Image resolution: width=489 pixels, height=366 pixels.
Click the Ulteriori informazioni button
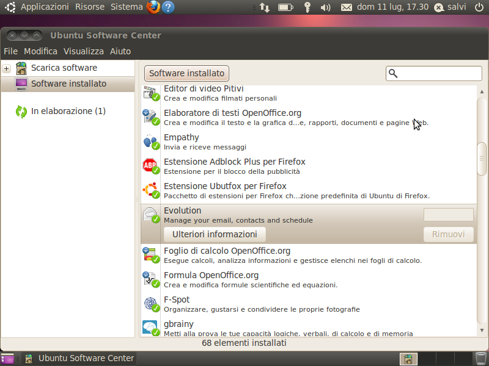pyautogui.click(x=215, y=234)
